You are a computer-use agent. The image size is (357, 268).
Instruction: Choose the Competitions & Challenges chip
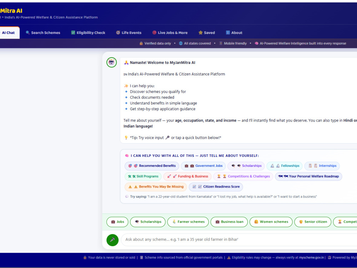point(243,177)
